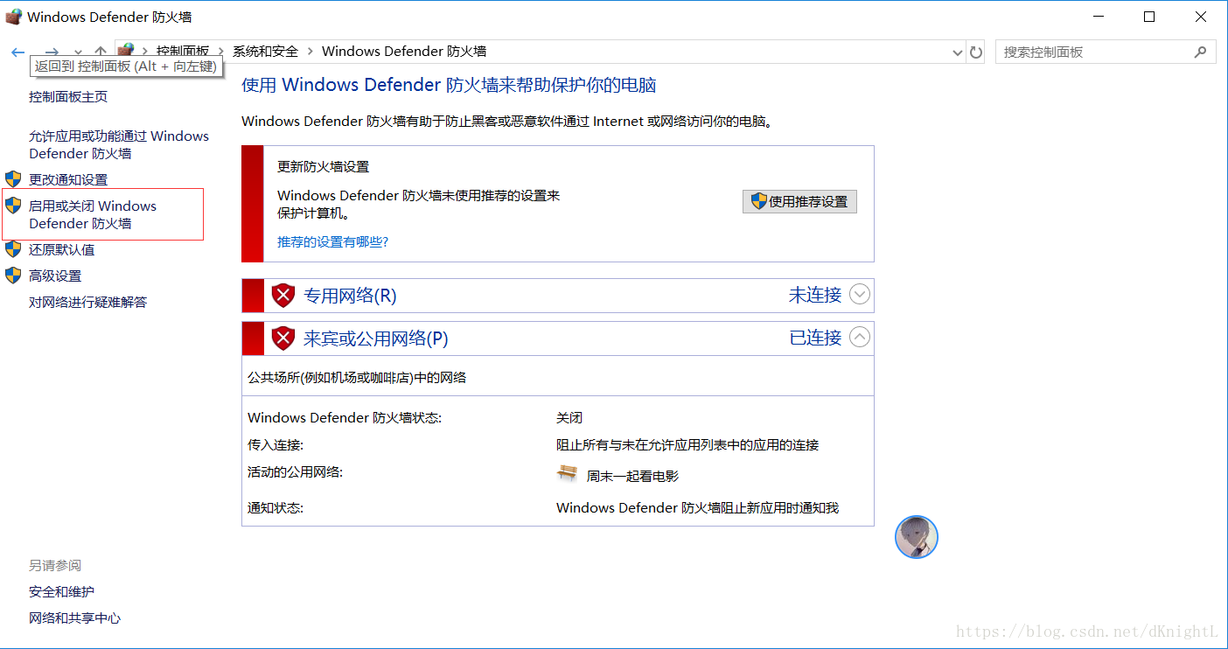Expand the 专用网络 section chevron
Screen dimensions: 1228x649
pyautogui.click(x=860, y=295)
